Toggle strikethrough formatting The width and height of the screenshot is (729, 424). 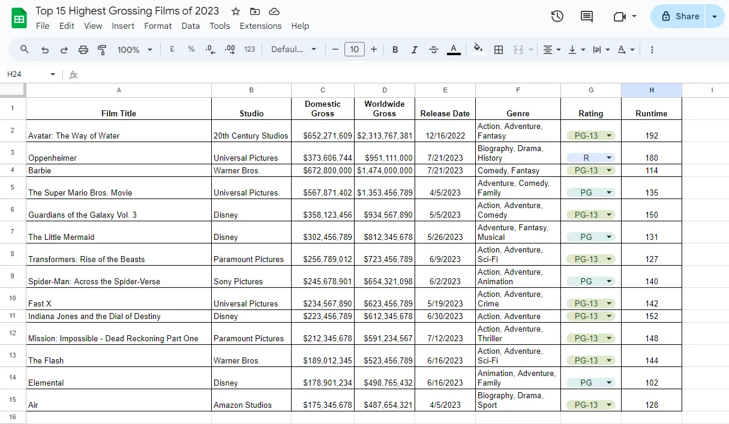tap(434, 49)
